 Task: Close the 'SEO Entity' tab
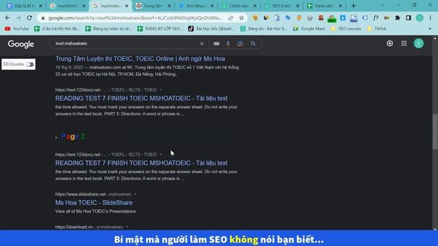[x=298, y=6]
